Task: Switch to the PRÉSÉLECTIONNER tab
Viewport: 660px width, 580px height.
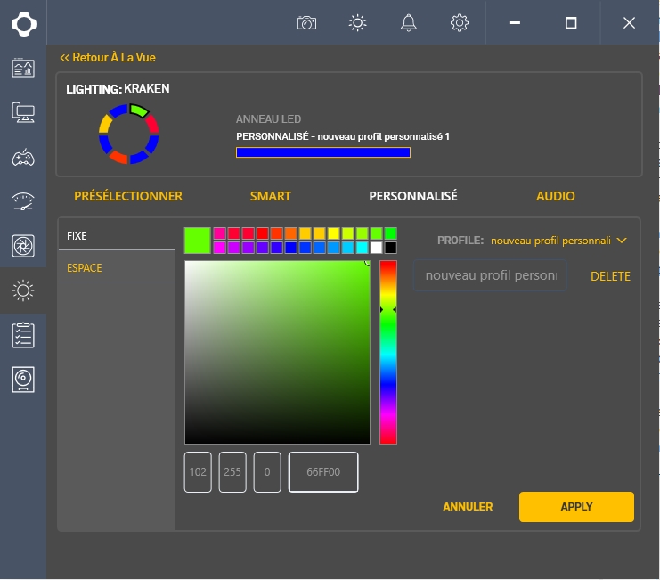Action: coord(128,196)
